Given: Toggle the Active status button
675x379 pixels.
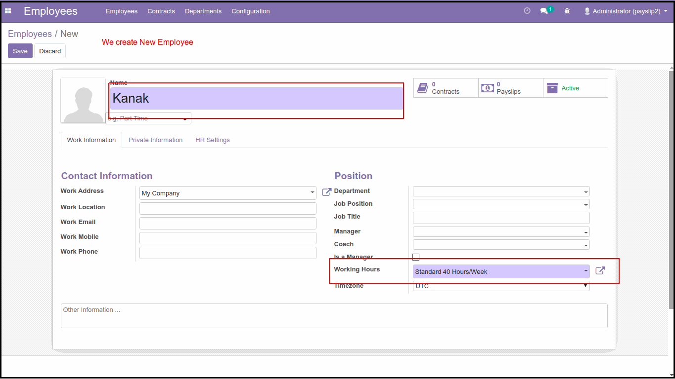Looking at the screenshot, I should 576,88.
